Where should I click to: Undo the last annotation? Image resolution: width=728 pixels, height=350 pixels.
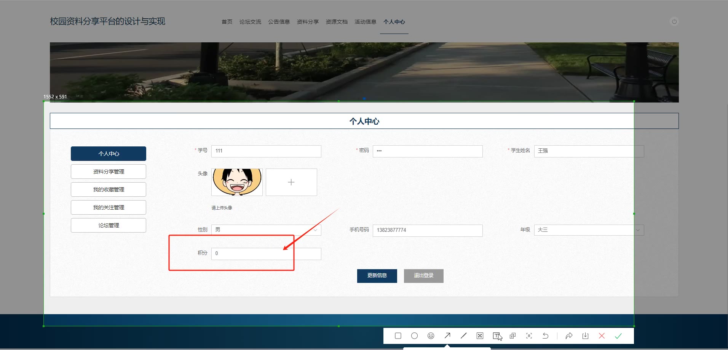(x=545, y=336)
